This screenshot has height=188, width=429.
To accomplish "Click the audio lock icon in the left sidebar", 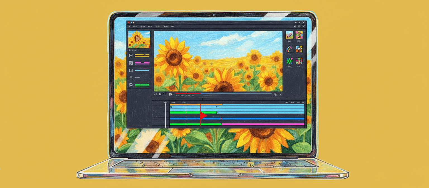I will 131,77.
